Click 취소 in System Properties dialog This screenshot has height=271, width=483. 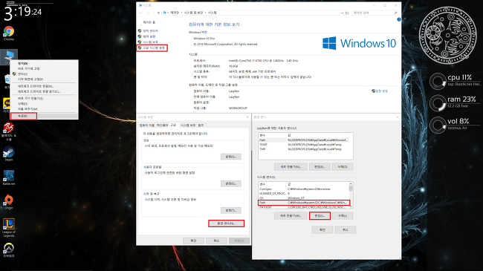pyautogui.click(x=216, y=241)
